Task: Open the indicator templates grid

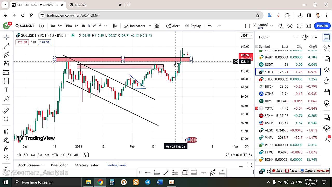Action: (157, 26)
